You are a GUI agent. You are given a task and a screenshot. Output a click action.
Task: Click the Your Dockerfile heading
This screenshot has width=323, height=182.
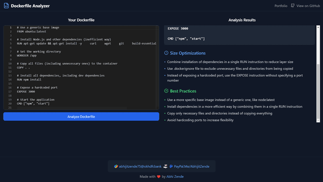[x=81, y=20]
